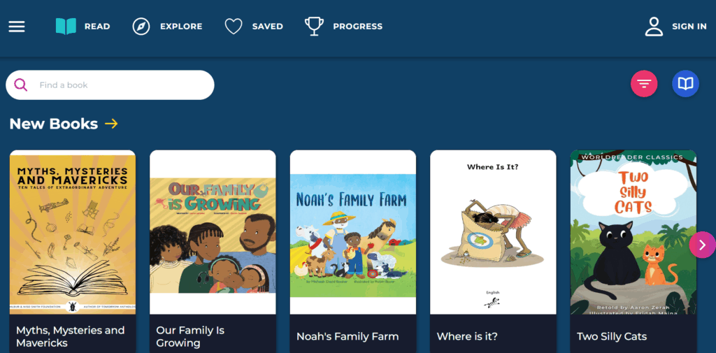Click the Progress trophy icon
Viewport: 716px width, 353px height.
click(314, 27)
